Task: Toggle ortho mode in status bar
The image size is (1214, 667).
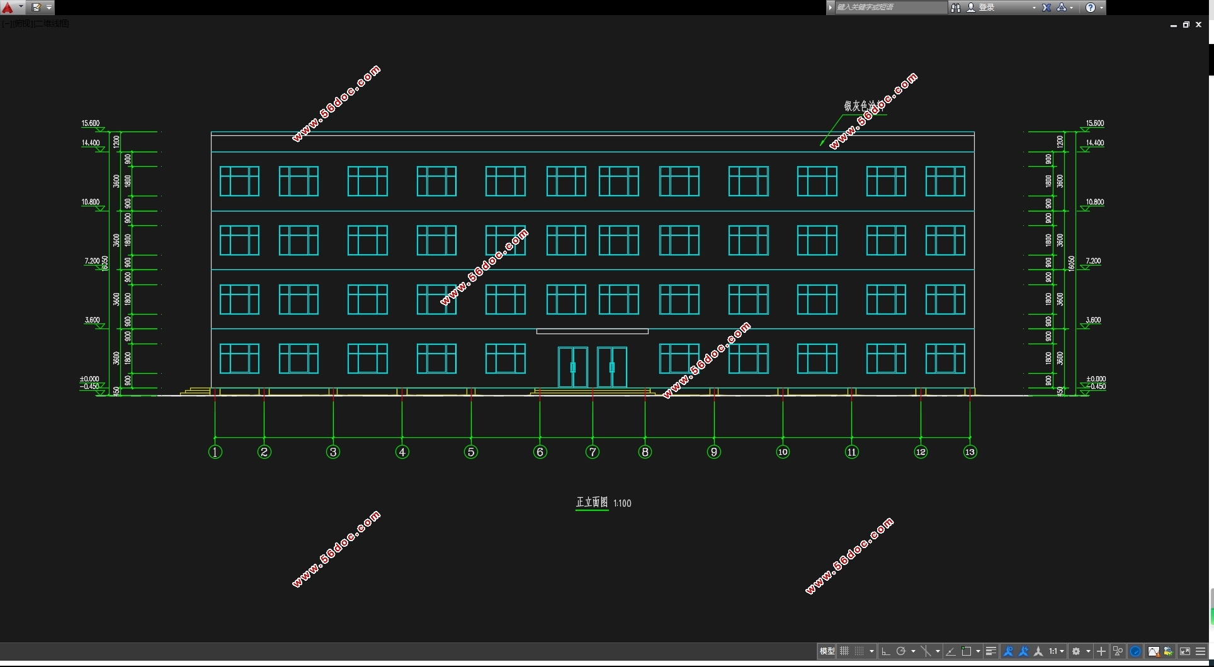Action: (x=886, y=651)
